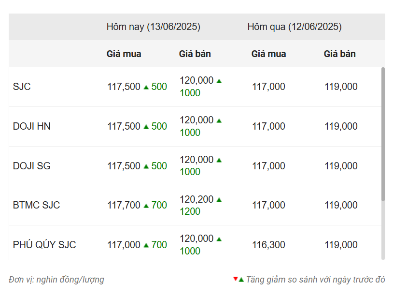
Task: Select the SJC row label
Action: click(x=22, y=87)
